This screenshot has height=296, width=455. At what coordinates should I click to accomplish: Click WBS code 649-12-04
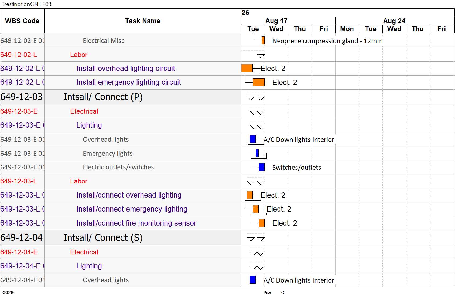pyautogui.click(x=22, y=238)
